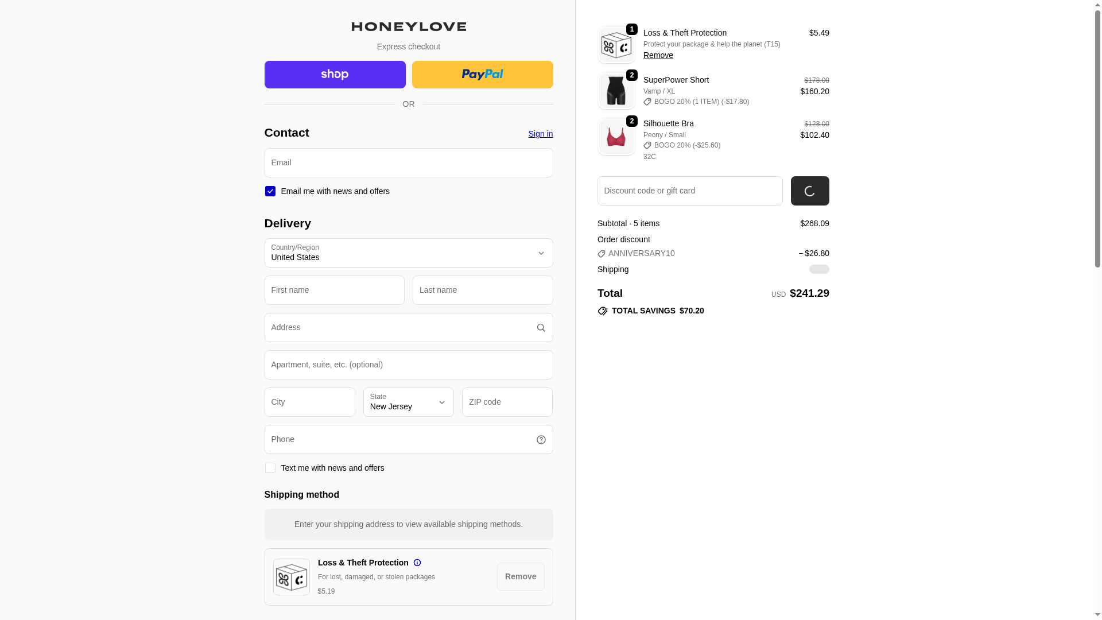Image resolution: width=1102 pixels, height=620 pixels.
Task: Expand the State dropdown showing New Jersey
Action: pos(409,402)
